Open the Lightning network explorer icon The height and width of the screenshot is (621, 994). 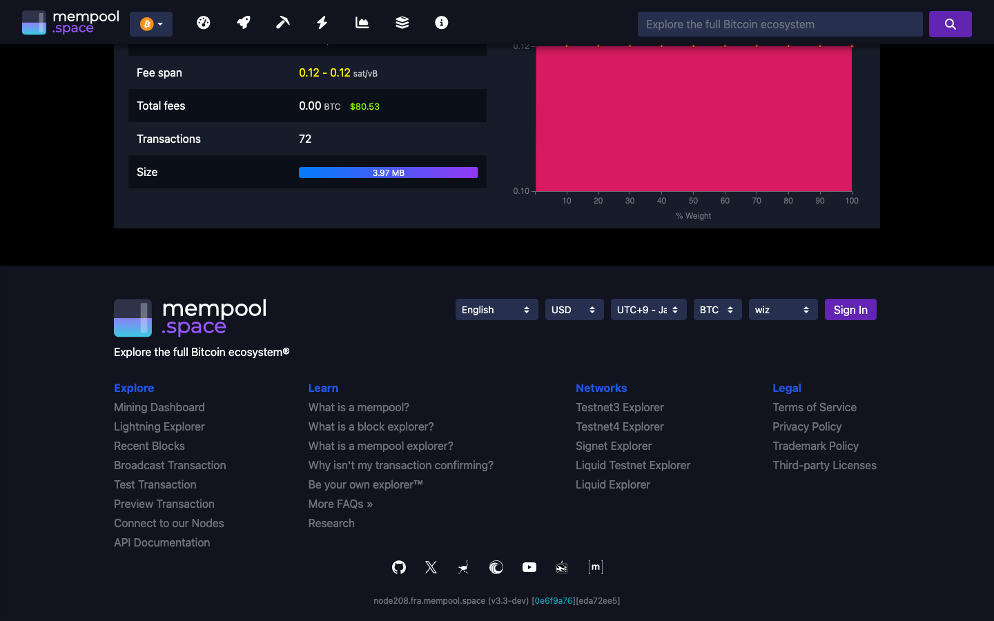coord(322,22)
